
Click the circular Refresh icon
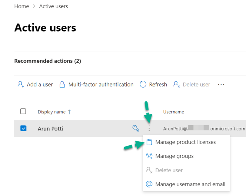tap(143, 84)
